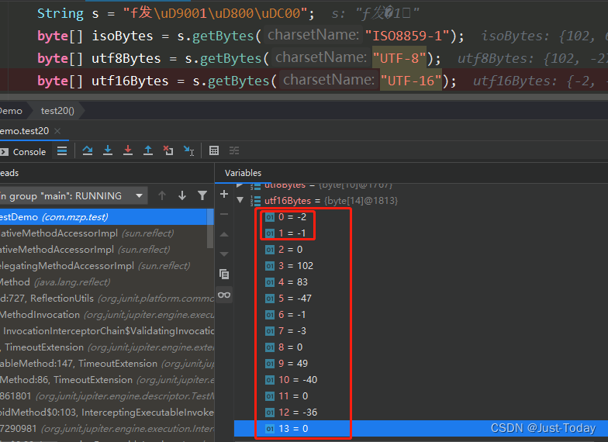Click the plus icon to add a watch

click(x=224, y=194)
